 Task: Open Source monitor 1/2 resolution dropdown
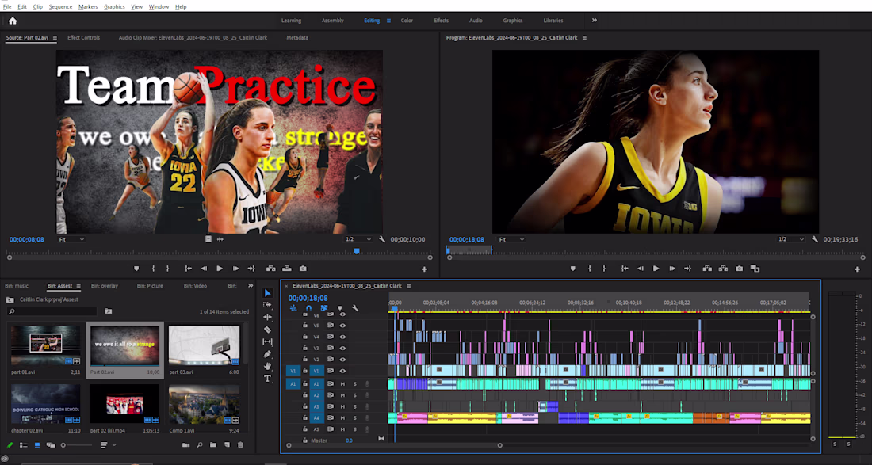click(x=358, y=239)
